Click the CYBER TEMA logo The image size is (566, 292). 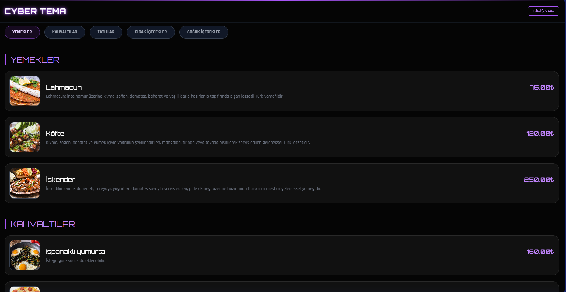(x=35, y=11)
